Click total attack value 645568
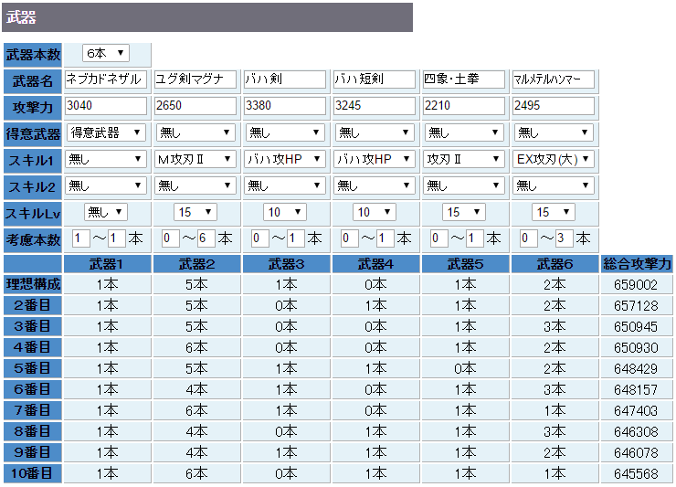676x487 pixels. [x=636, y=474]
